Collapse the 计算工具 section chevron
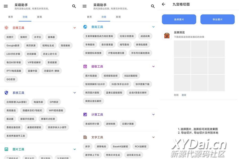Screen dimensions: 239x159 [153, 114]
